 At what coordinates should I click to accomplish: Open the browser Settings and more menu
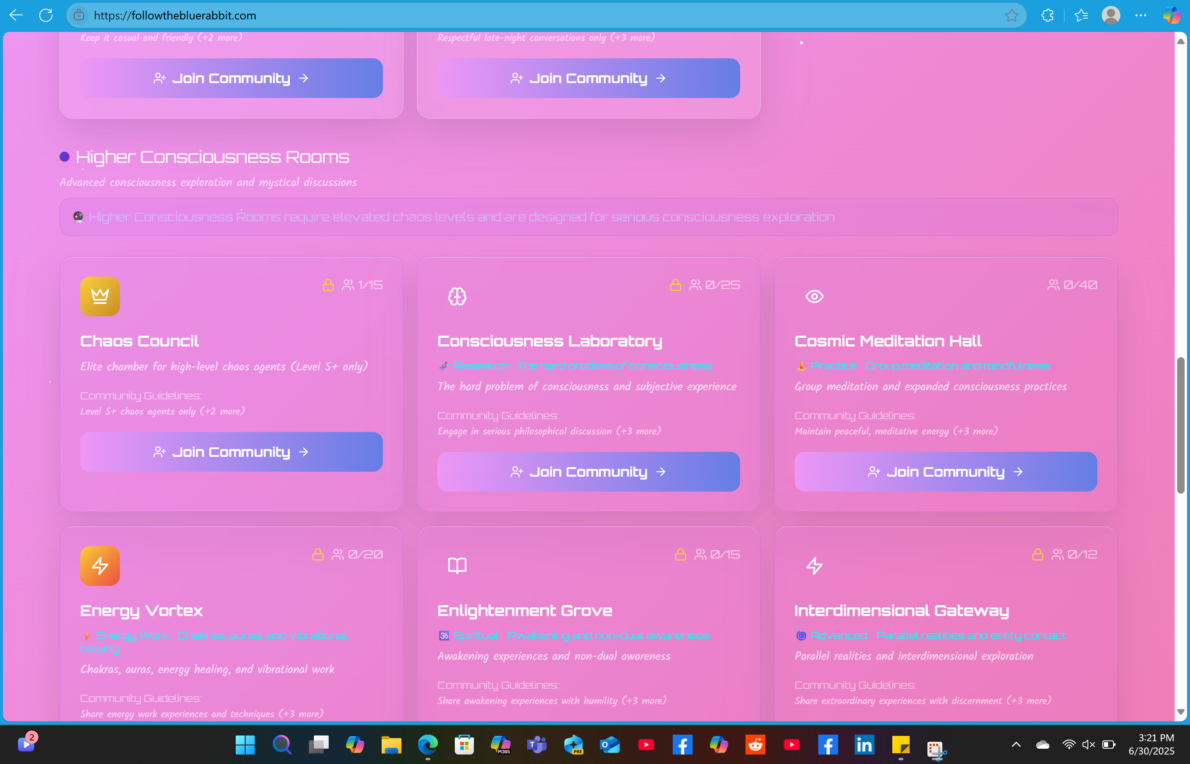1140,15
